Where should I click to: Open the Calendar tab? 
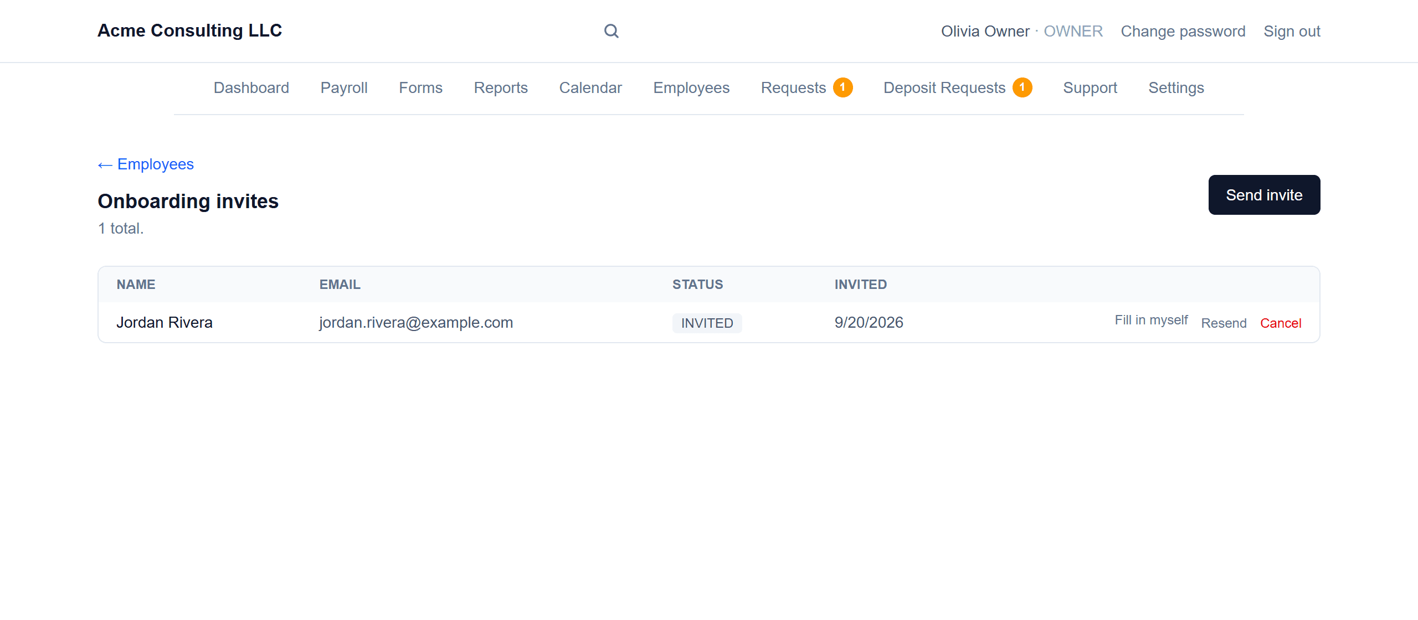click(x=590, y=87)
